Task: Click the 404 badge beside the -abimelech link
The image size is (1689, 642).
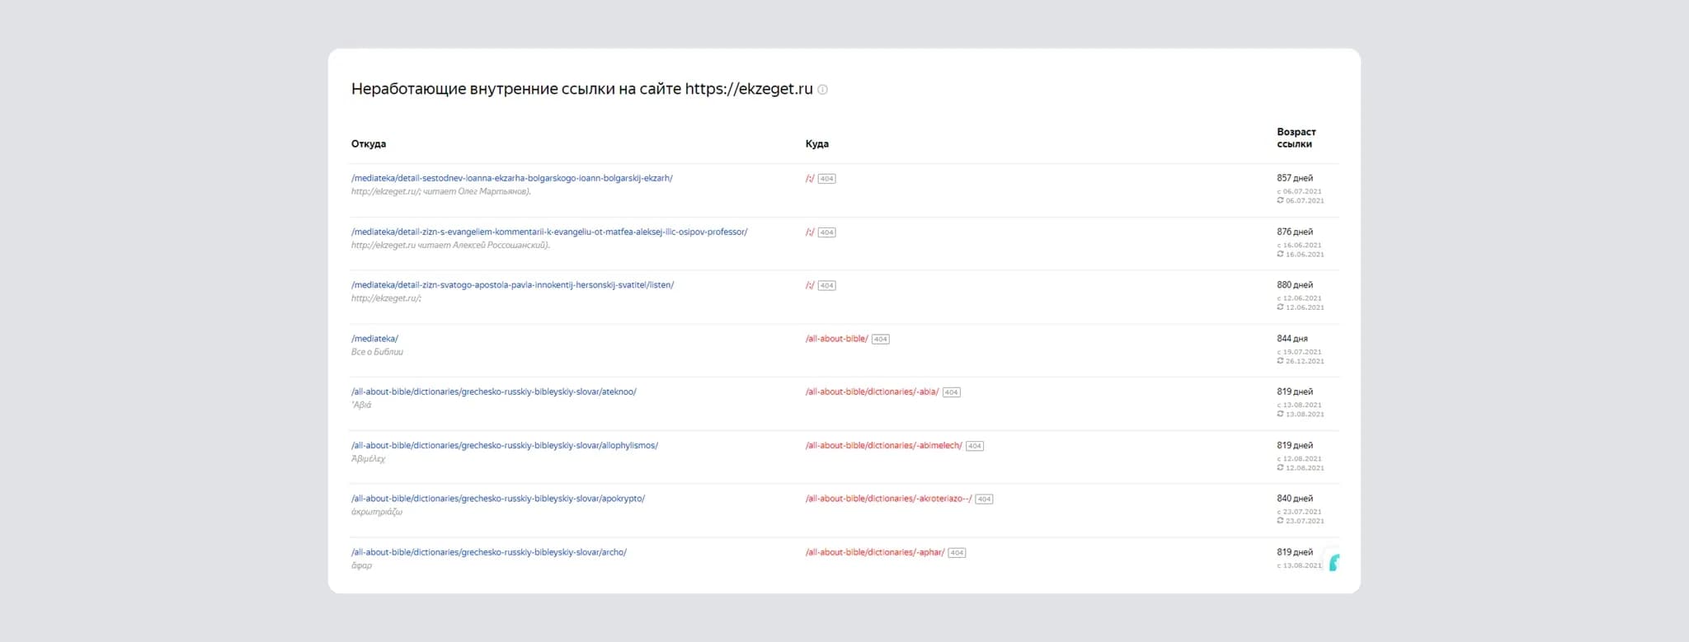Action: tap(974, 446)
